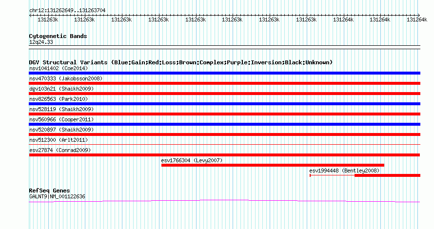
Task: Select the nsv560966 (Cooper2011) label
Action: coord(61,119)
